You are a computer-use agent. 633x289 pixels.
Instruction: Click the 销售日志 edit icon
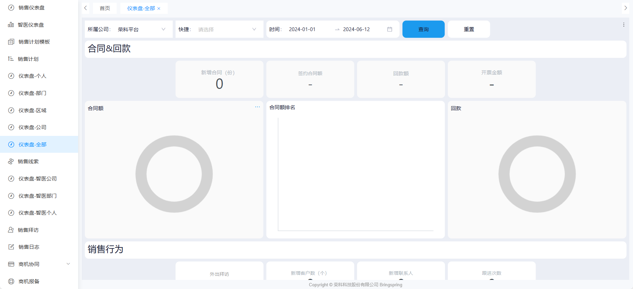click(x=11, y=247)
